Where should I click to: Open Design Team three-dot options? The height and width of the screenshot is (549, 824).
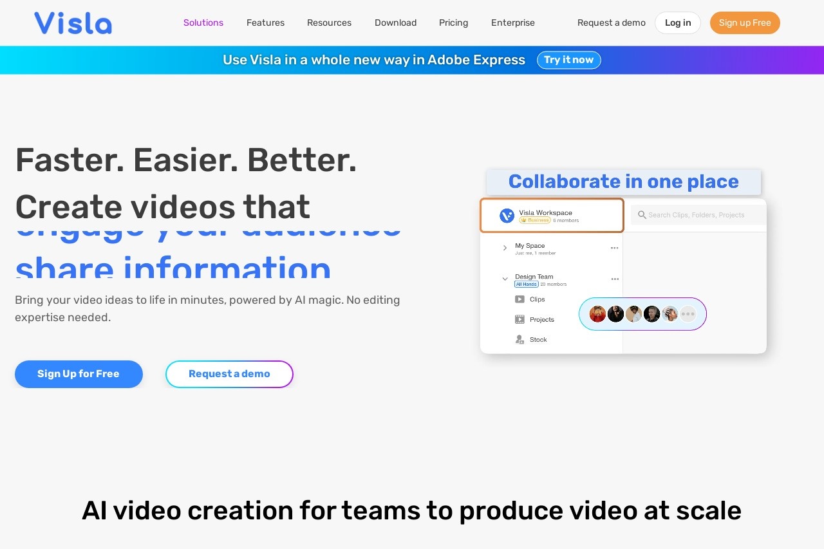coord(614,279)
